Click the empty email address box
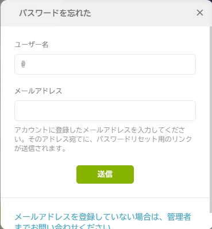Viewport: 212px width, 229px height. tap(105, 111)
